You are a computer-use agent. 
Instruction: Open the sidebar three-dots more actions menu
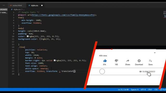[x=4, y=5]
